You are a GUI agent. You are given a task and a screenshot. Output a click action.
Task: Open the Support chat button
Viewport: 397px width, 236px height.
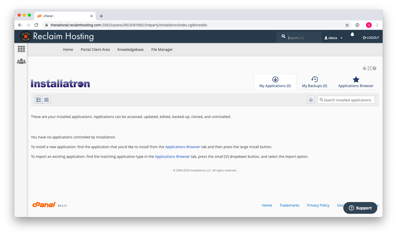[360, 208]
